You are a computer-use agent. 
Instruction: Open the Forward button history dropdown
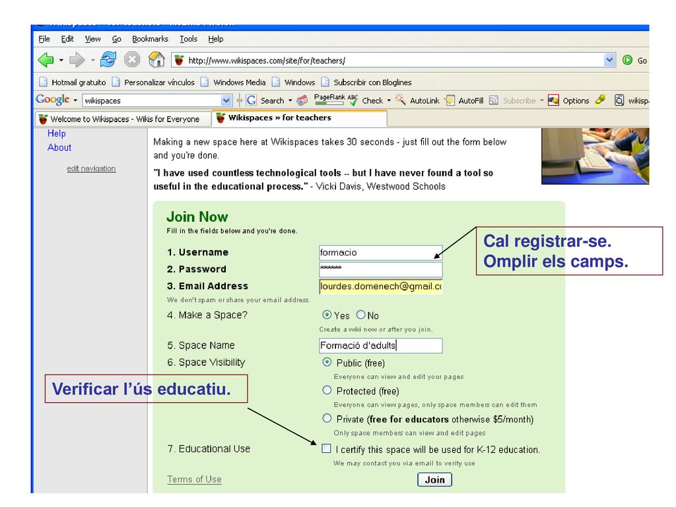point(92,60)
